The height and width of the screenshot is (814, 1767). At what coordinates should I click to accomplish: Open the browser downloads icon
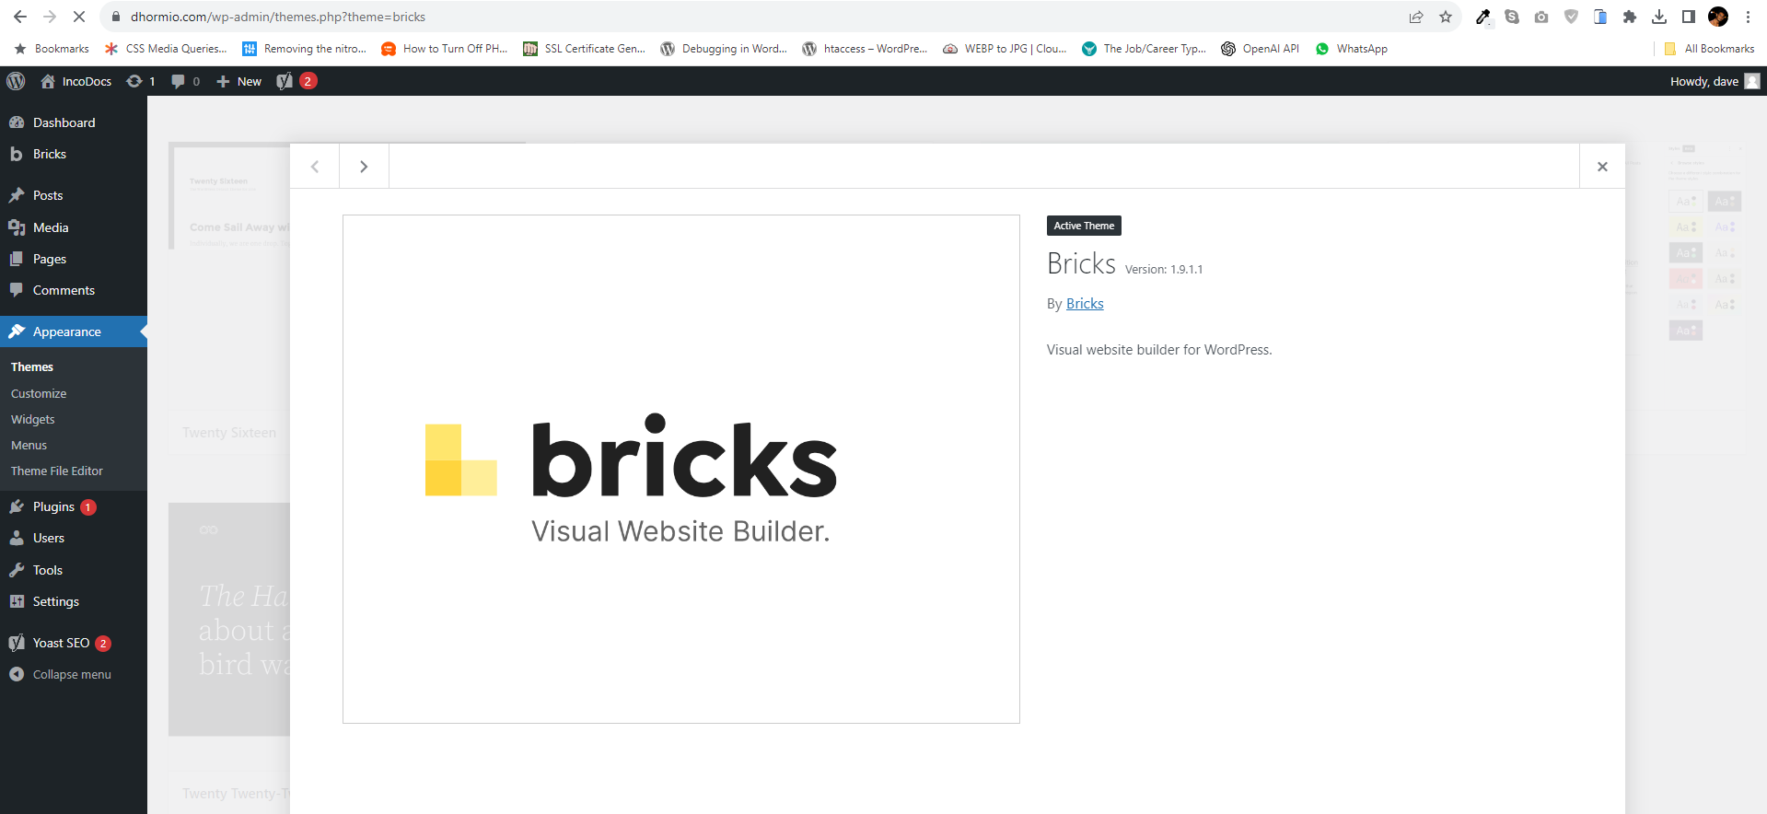pos(1659,17)
